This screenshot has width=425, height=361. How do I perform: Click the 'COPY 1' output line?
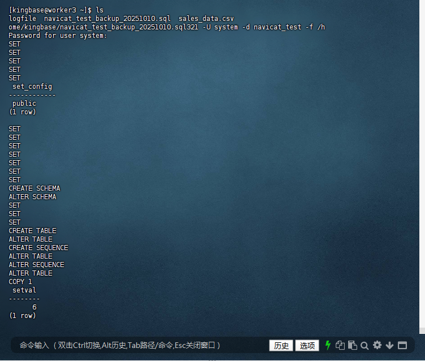click(20, 282)
